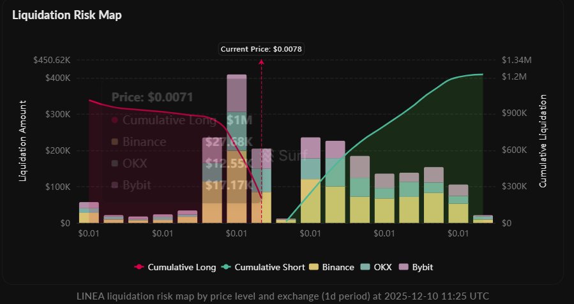The image size is (574, 304).
Task: Click the Cumulative Liquidation axis title
Action: pyautogui.click(x=543, y=141)
